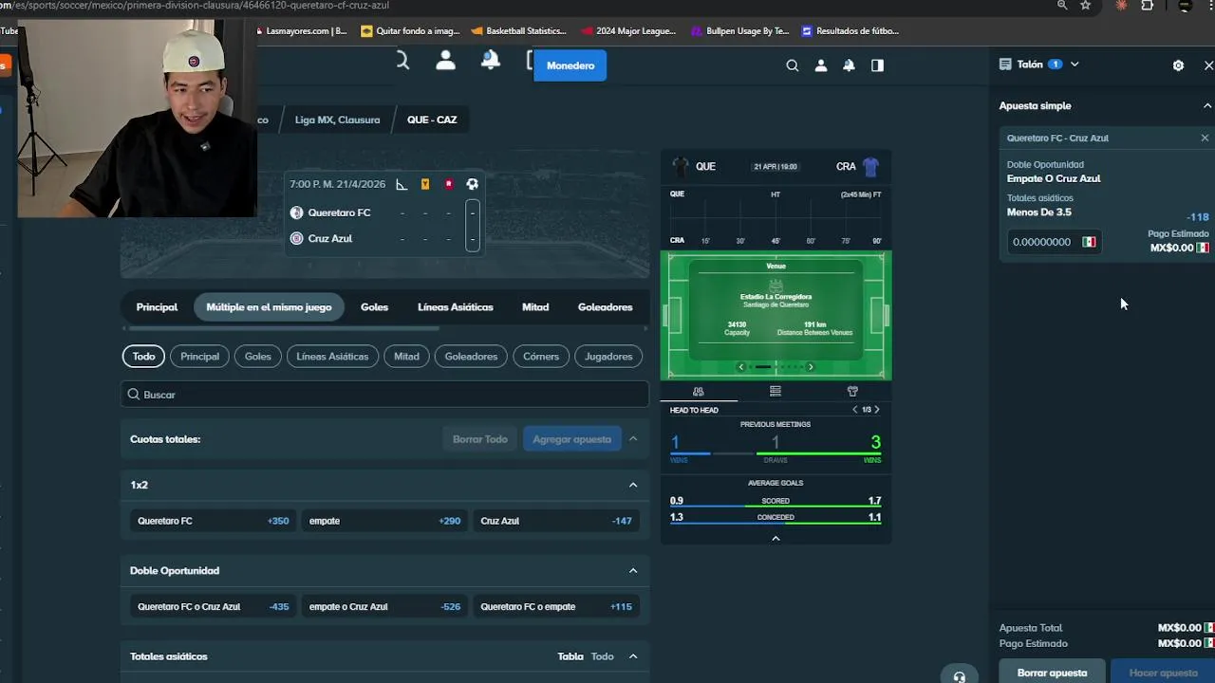Collapse the match stats widget chevron
The image size is (1215, 683).
tap(776, 538)
